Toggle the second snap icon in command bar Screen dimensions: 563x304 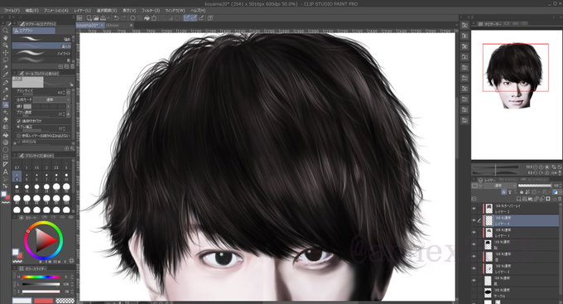pyautogui.click(x=194, y=17)
